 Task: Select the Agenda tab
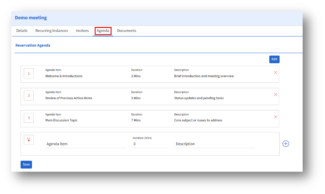coord(103,31)
